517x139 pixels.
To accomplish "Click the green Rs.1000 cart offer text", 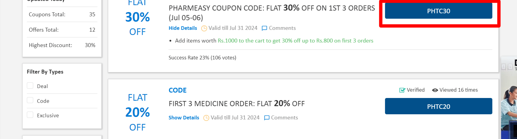I will pos(295,41).
